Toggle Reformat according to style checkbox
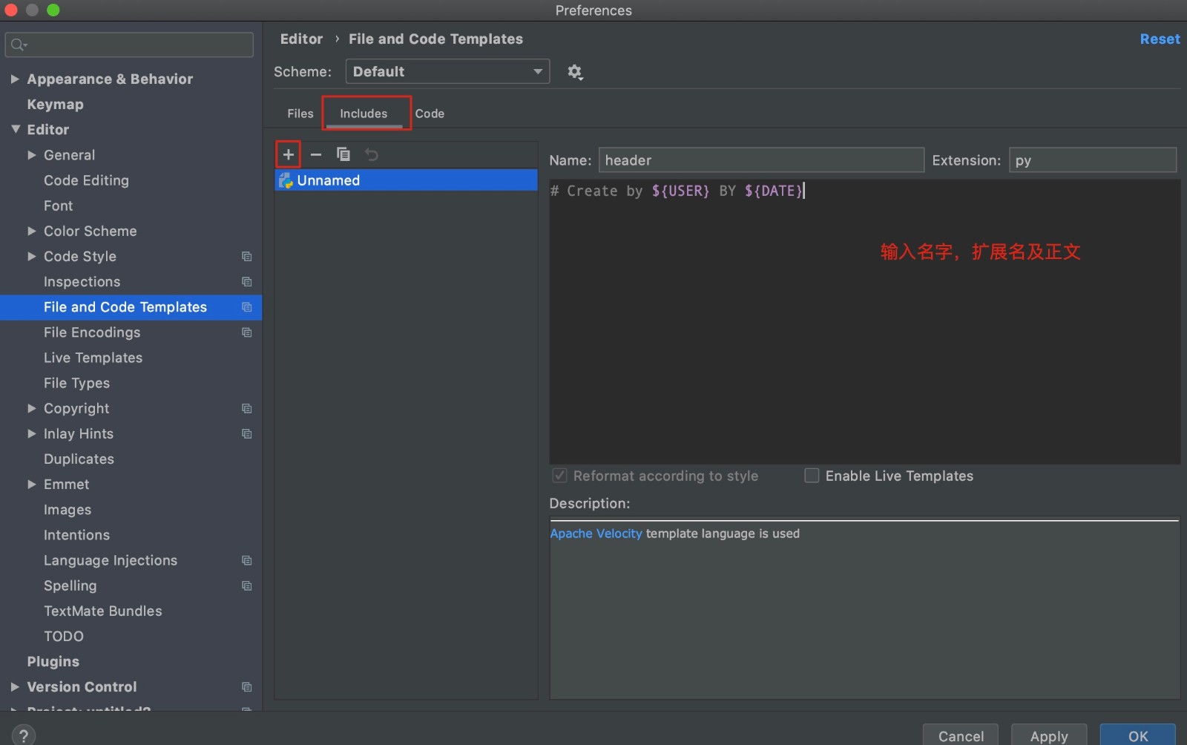This screenshot has height=745, width=1187. pos(560,476)
